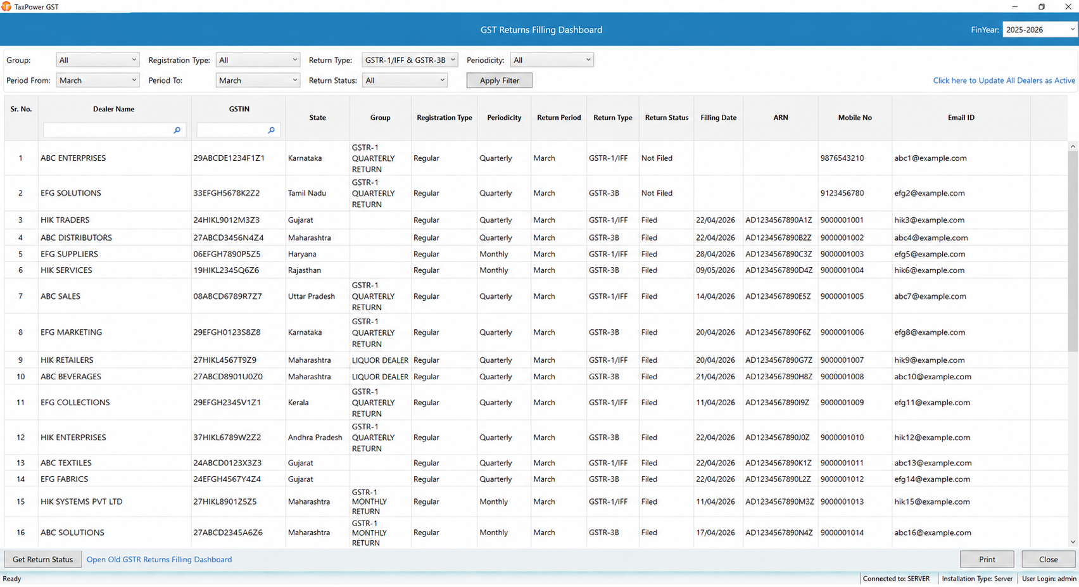Click the User Login: admin status entry
This screenshot has height=587, width=1079.
click(1049, 579)
